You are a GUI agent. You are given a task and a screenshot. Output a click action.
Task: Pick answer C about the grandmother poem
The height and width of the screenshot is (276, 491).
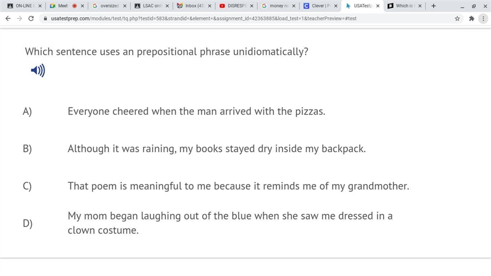(238, 186)
